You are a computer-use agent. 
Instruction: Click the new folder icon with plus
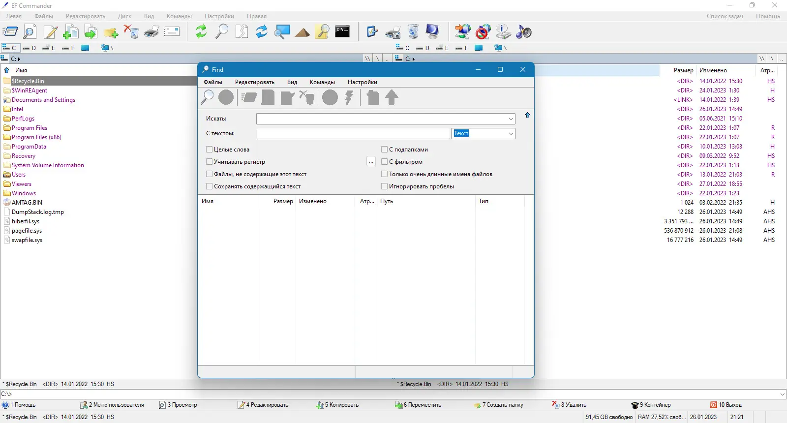pyautogui.click(x=111, y=32)
